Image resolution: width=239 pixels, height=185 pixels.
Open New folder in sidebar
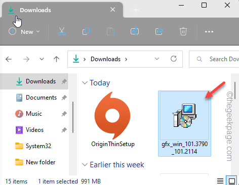(34, 162)
